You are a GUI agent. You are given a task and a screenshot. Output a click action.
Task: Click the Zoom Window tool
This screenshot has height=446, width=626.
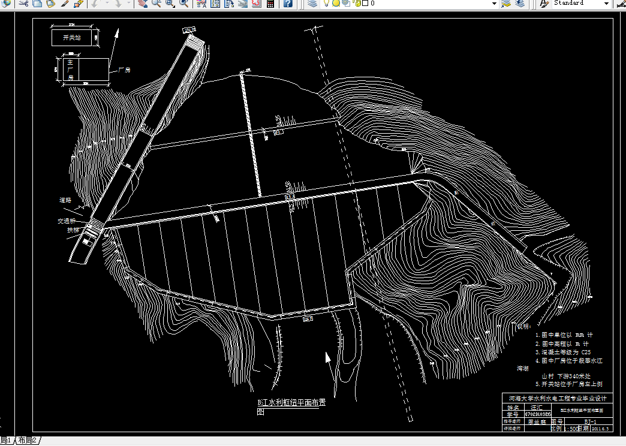pos(170,4)
